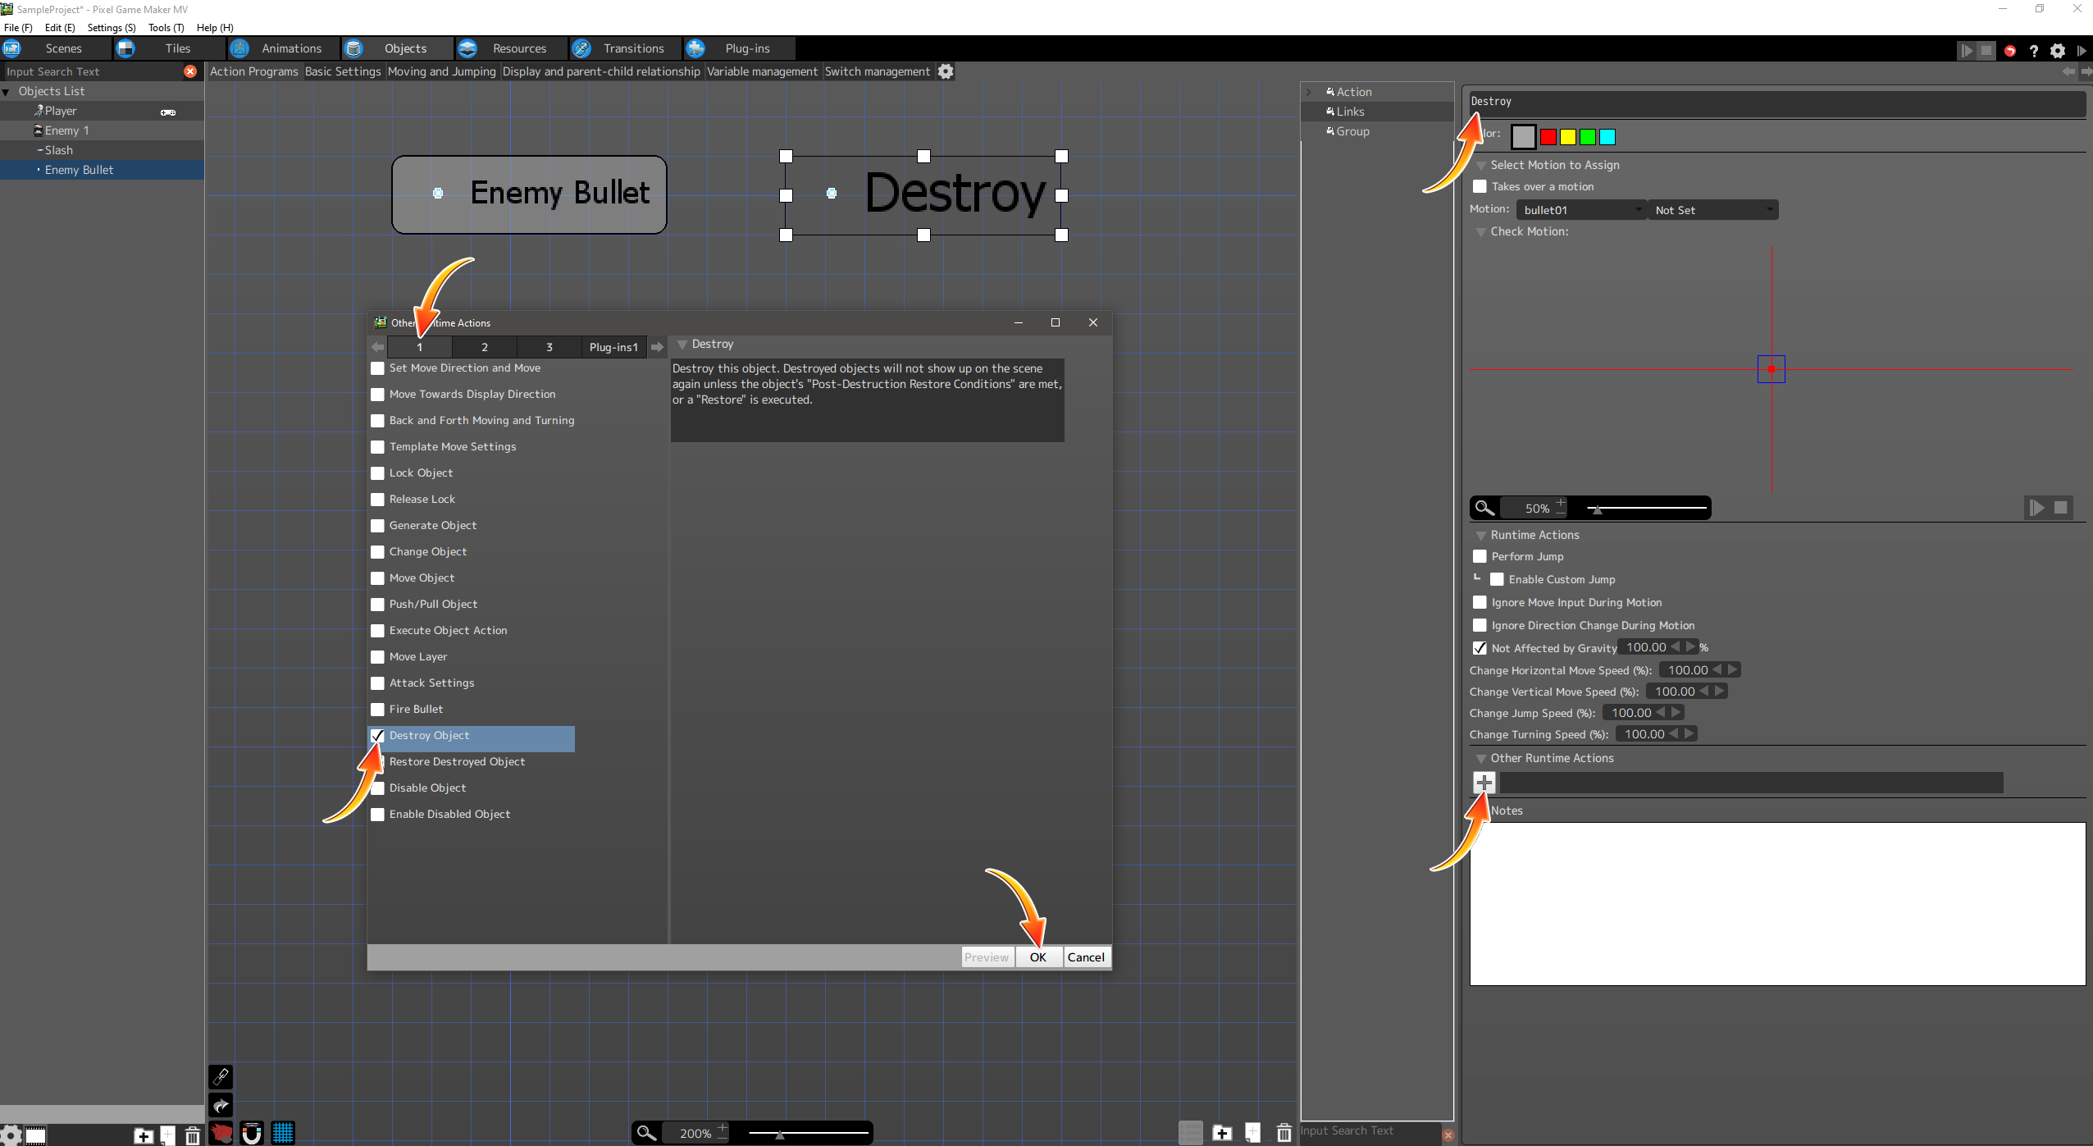Image resolution: width=2093 pixels, height=1146 pixels.
Task: Click the Cancel button
Action: [1085, 957]
